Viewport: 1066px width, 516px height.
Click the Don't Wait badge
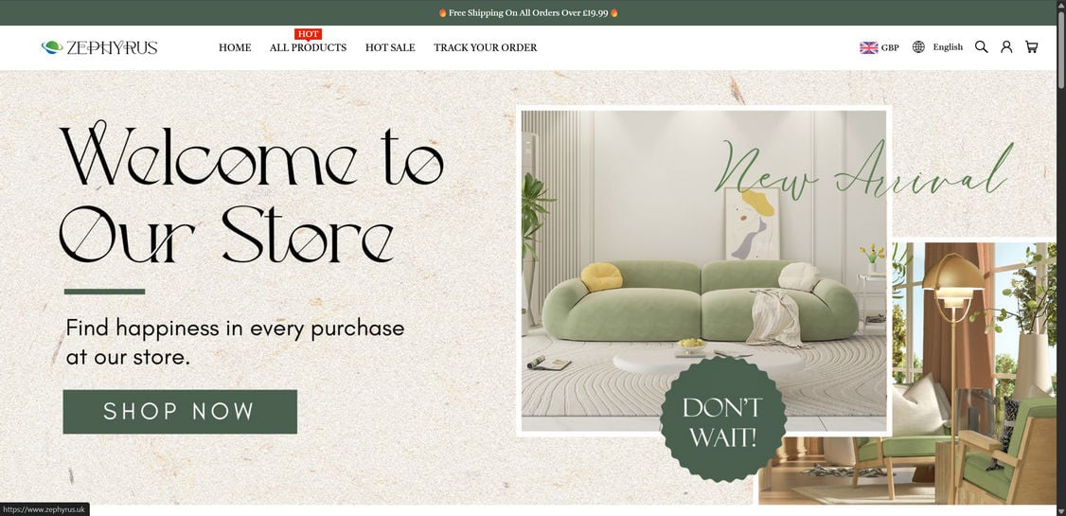(722, 419)
